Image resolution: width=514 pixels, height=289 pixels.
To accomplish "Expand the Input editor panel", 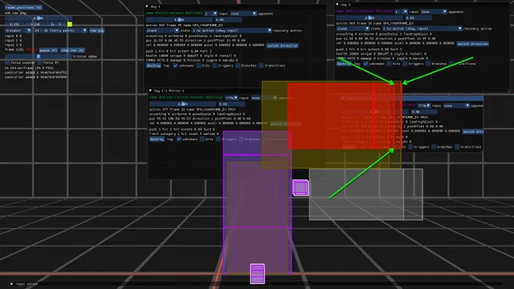I will tap(12, 284).
